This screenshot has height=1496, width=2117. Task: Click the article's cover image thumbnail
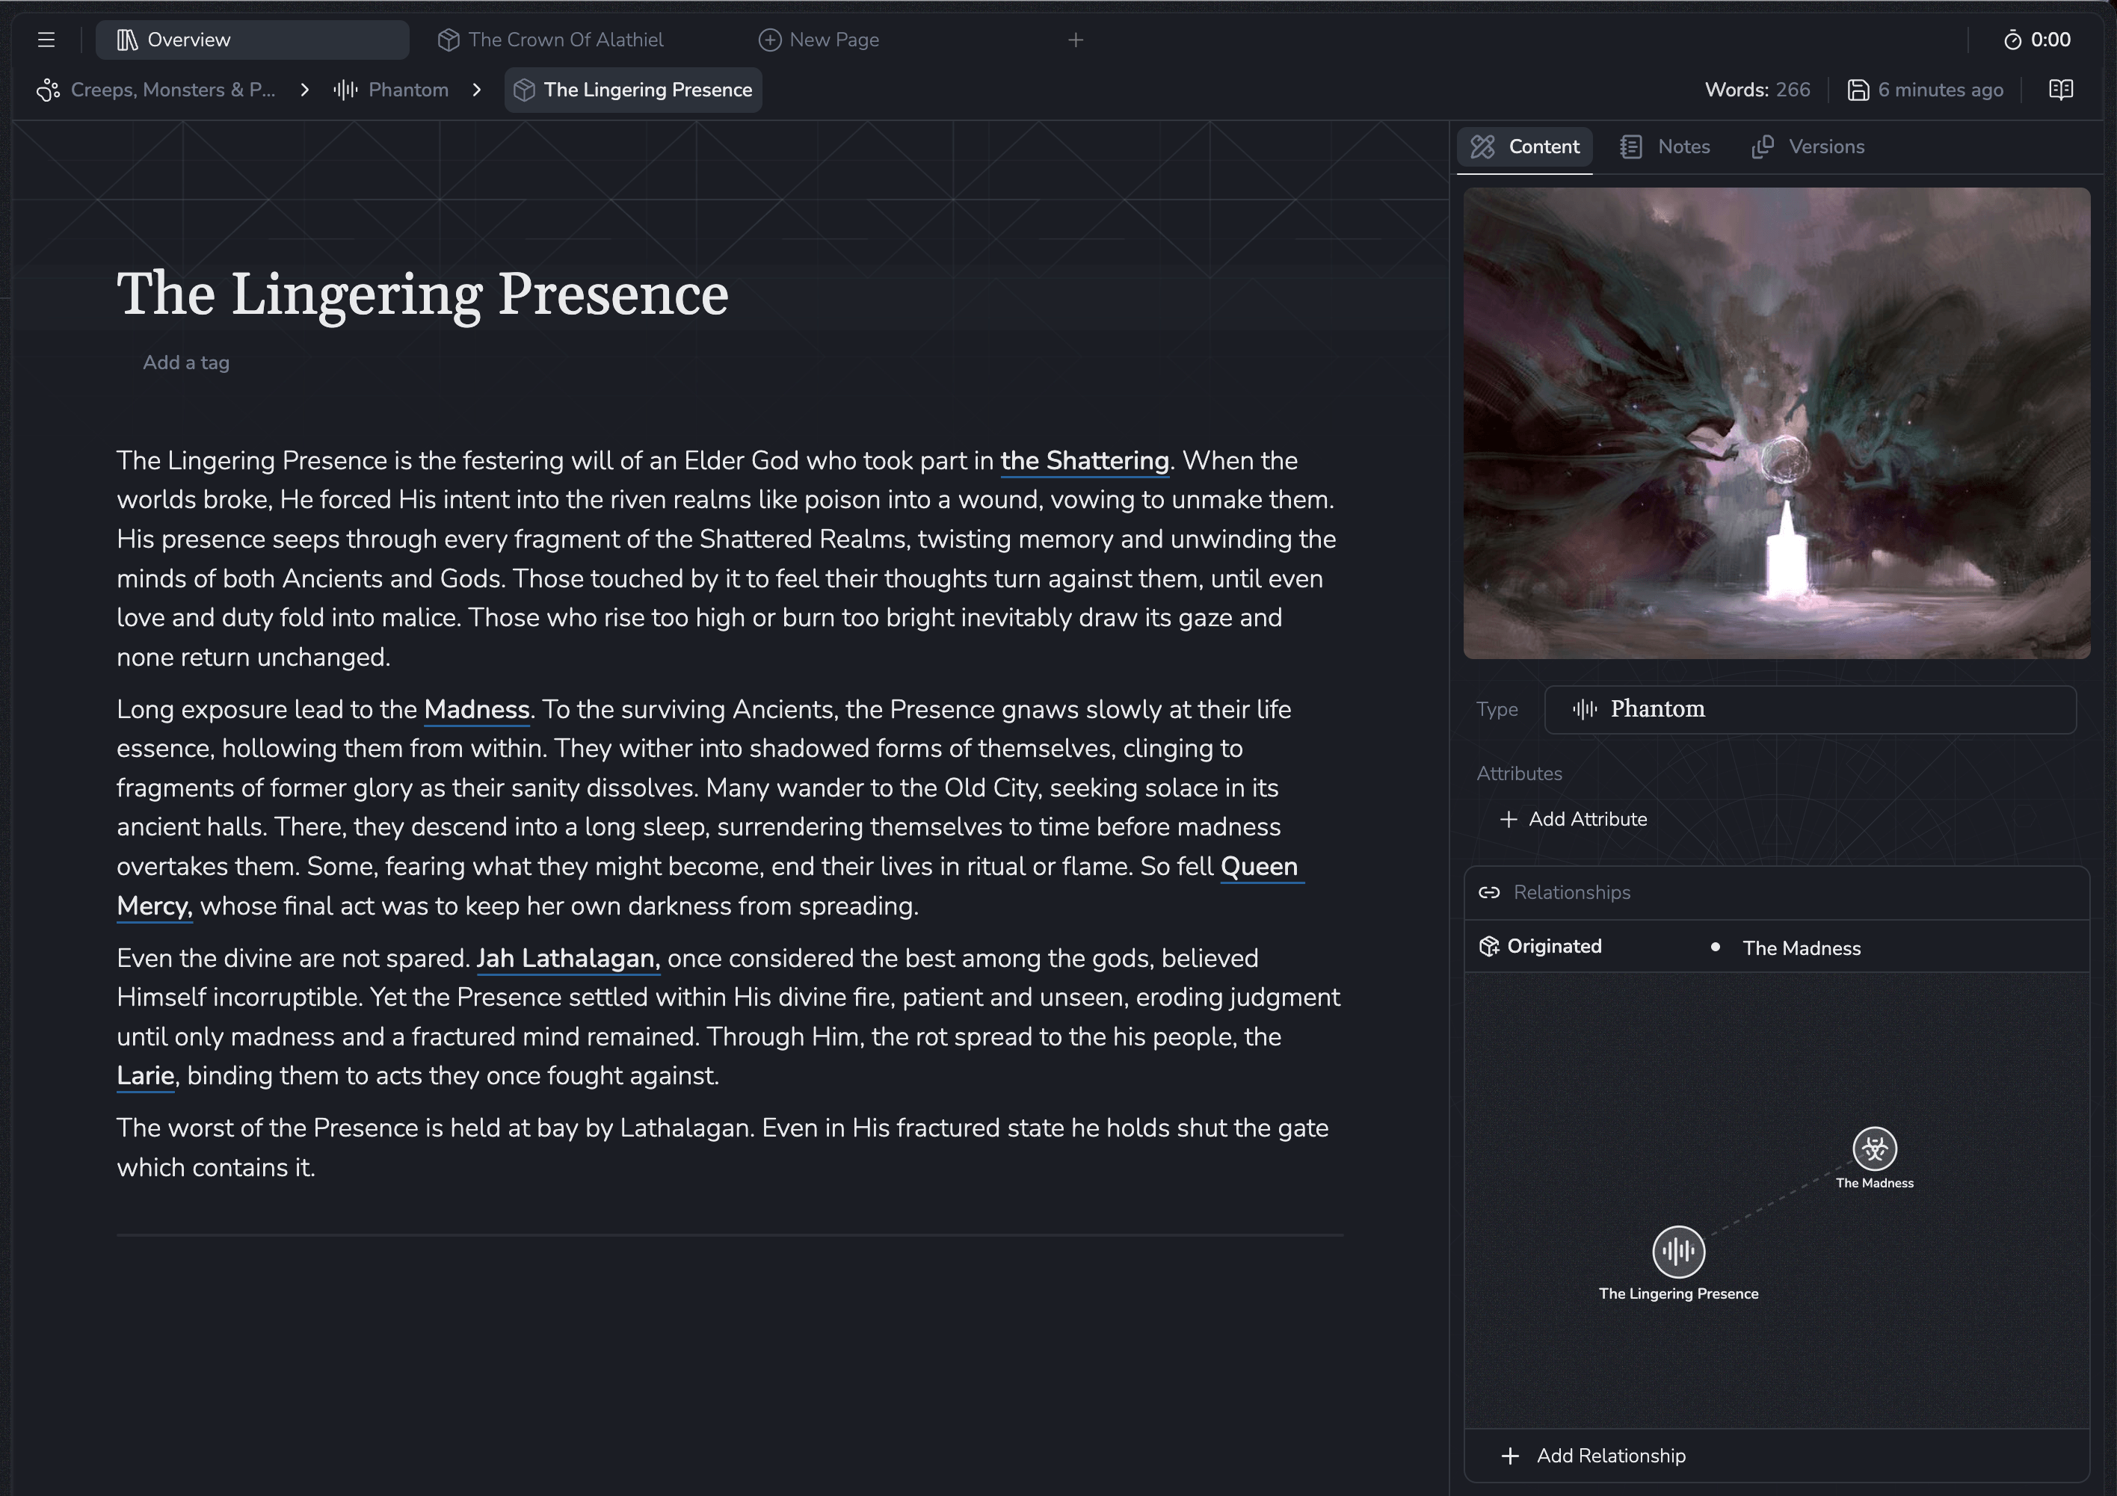click(x=1776, y=424)
